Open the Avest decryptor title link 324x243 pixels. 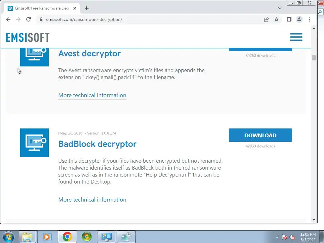tap(90, 53)
